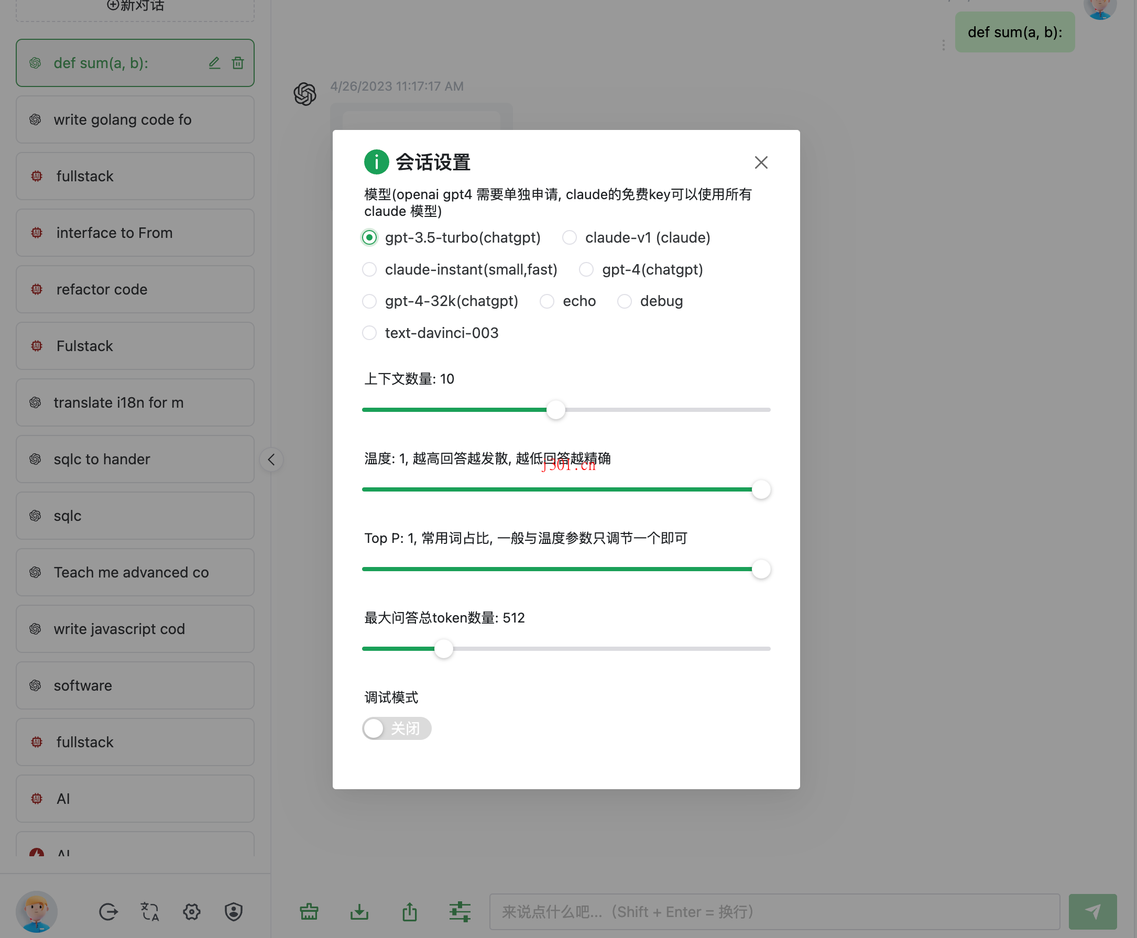The height and width of the screenshot is (938, 1137).
Task: Choose claude-v1 (claude) as model
Action: pyautogui.click(x=570, y=238)
